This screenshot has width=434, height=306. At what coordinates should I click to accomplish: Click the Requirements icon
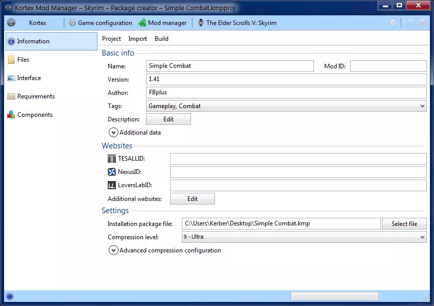point(11,96)
